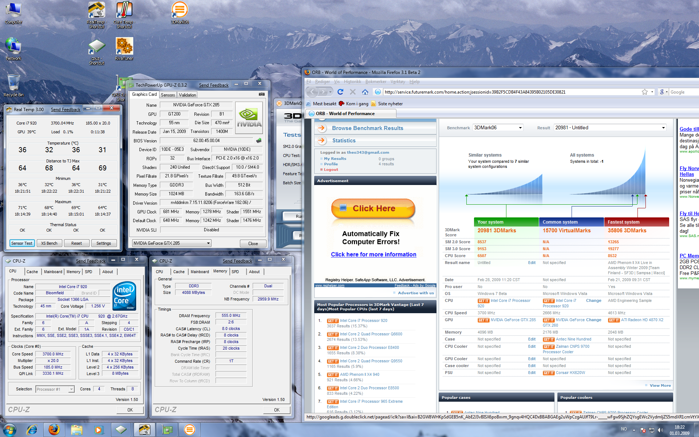Click the Siste nyheter bookmark
The height and width of the screenshot is (437, 699).
point(387,104)
